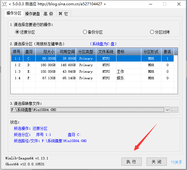Select partition row 1:2 drive D:
This screenshot has width=187, height=170.
click(x=93, y=65)
